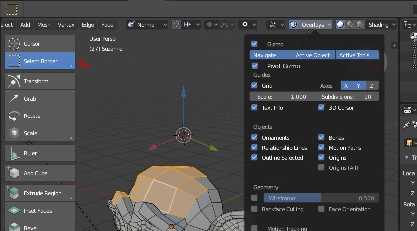Screen dimensions: 417x231
Task: Click the pivot point icon
Action: coord(245,25)
